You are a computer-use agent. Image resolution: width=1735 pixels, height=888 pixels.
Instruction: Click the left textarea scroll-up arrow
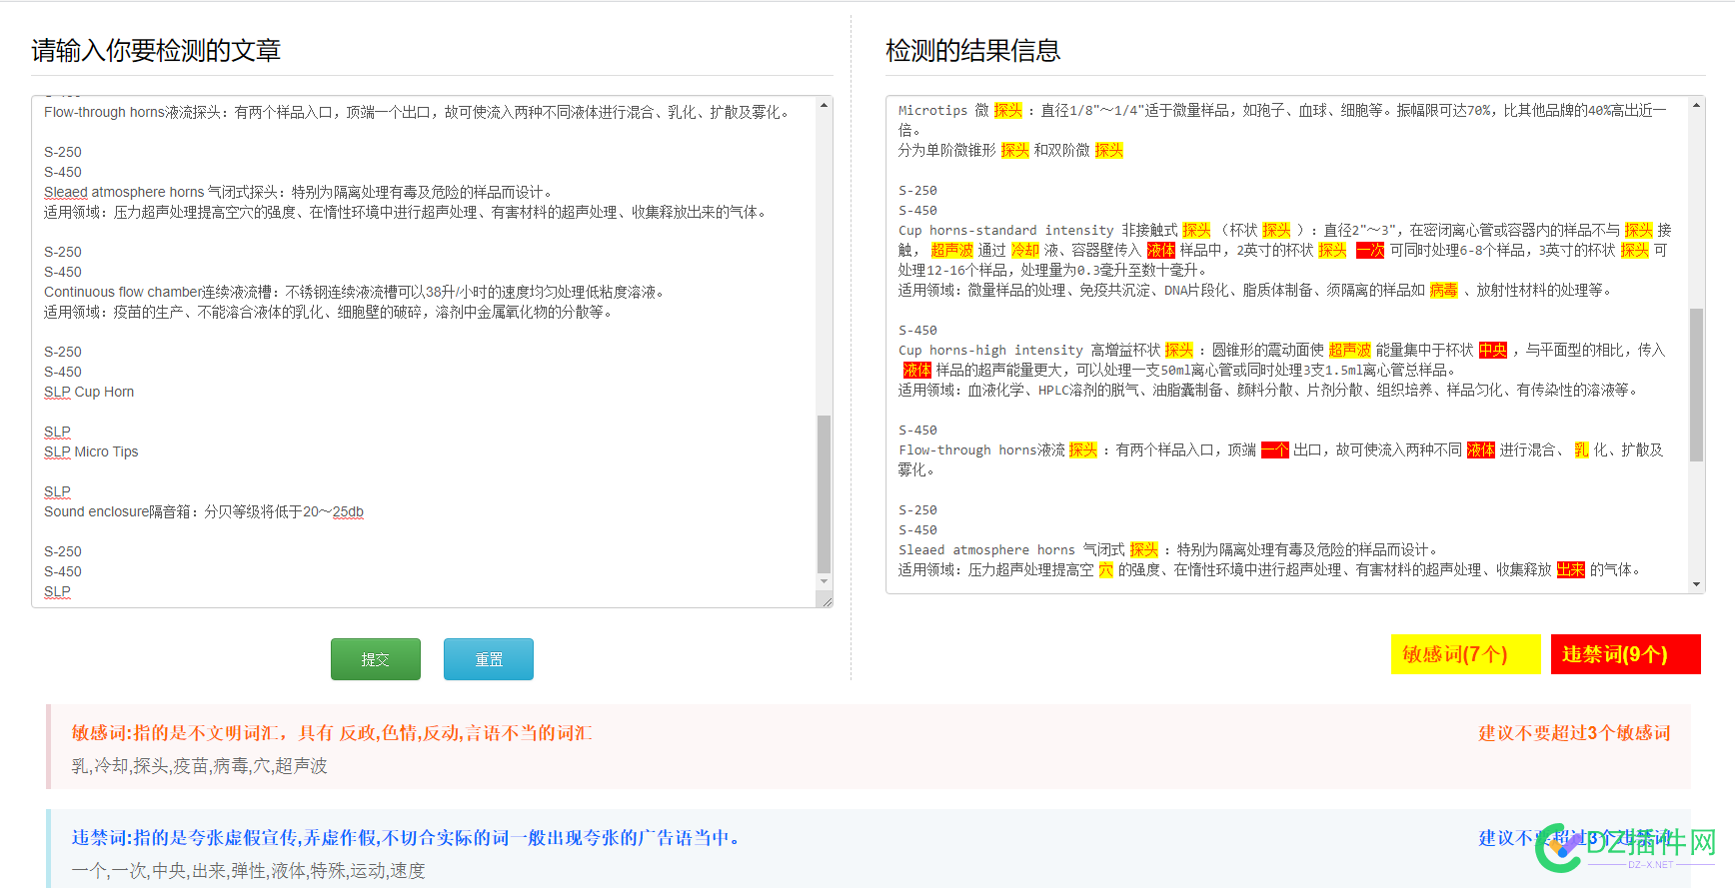pos(825,104)
